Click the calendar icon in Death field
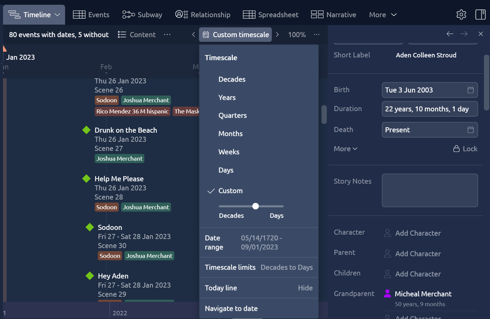Image resolution: width=490 pixels, height=319 pixels. pyautogui.click(x=470, y=130)
